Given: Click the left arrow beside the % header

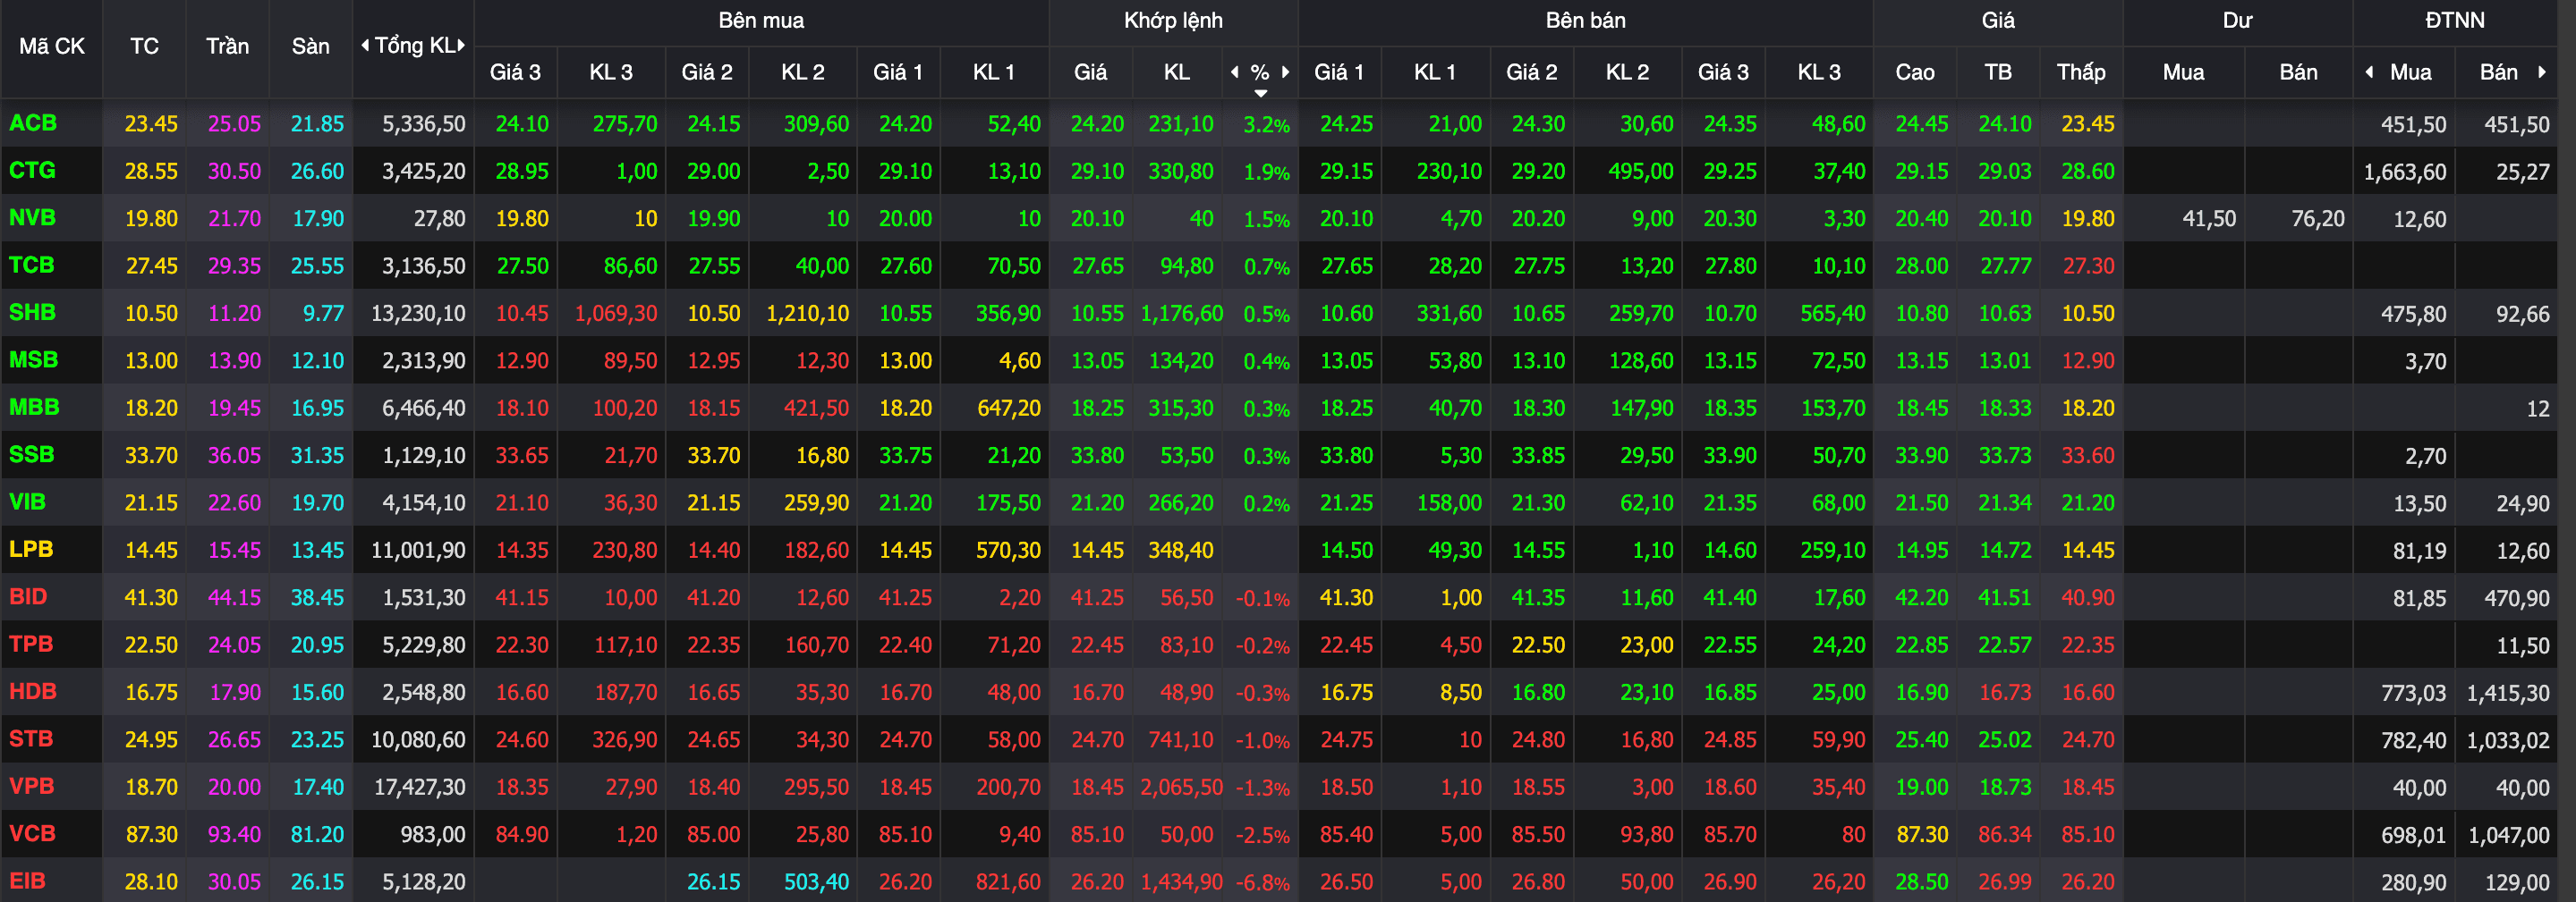Looking at the screenshot, I should coord(1235,72).
